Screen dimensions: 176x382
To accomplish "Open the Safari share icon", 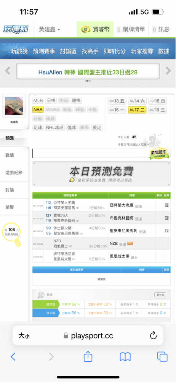I will click(88, 356).
